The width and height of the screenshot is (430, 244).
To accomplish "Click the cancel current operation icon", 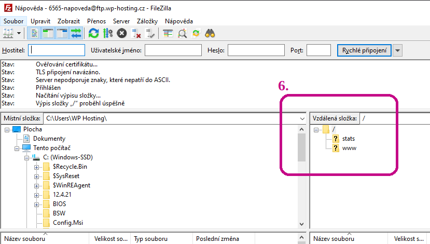I will click(x=122, y=33).
